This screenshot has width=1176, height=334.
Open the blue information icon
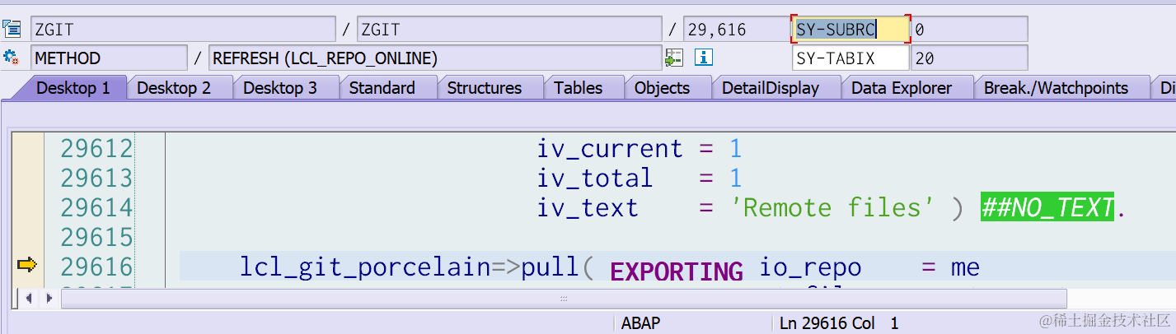703,58
